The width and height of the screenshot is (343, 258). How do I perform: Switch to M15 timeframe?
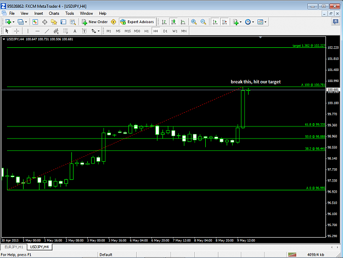[x=127, y=31]
